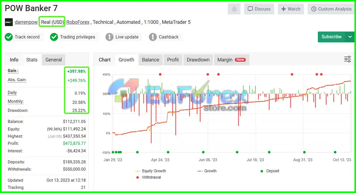This screenshot has height=193, width=356.
Task: Click the $550,000.00 withdrawals value
Action: 74,169
